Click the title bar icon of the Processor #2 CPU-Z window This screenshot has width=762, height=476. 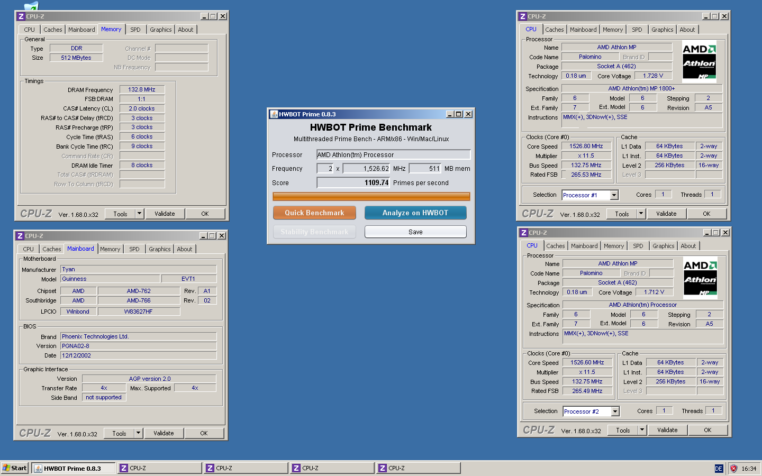point(523,233)
